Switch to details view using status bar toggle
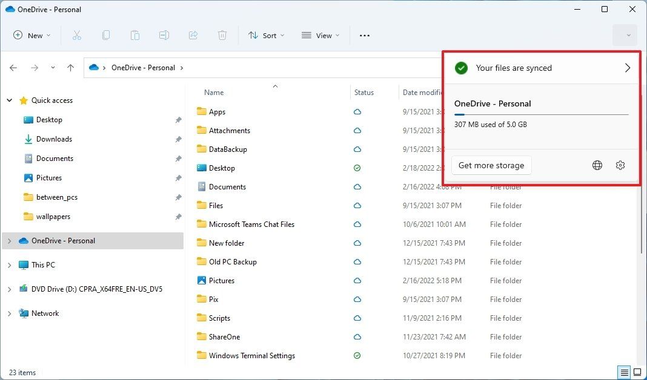The height and width of the screenshot is (380, 647). coord(625,372)
